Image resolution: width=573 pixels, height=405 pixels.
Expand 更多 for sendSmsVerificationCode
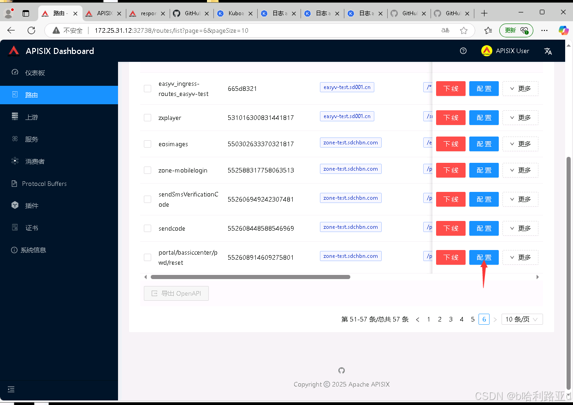[x=520, y=199]
